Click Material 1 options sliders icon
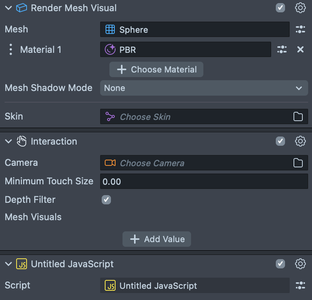 (x=282, y=49)
